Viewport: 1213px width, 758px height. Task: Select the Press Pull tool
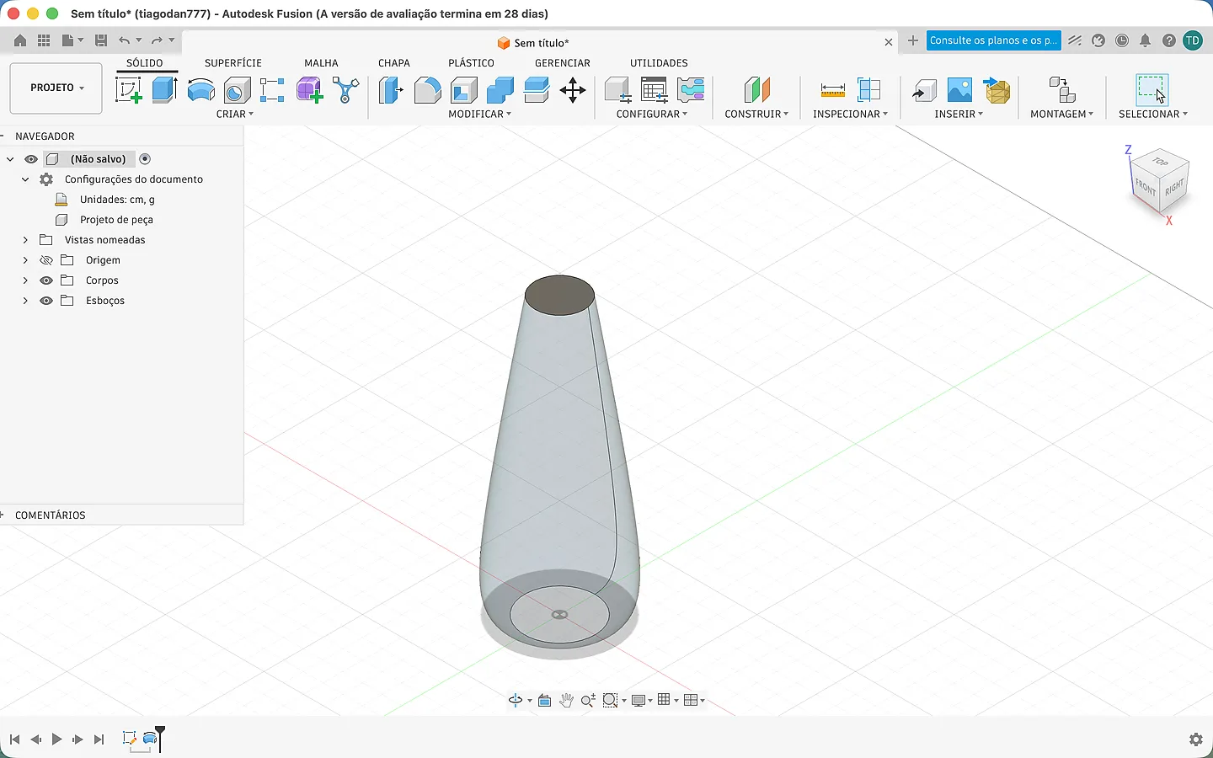tap(391, 89)
